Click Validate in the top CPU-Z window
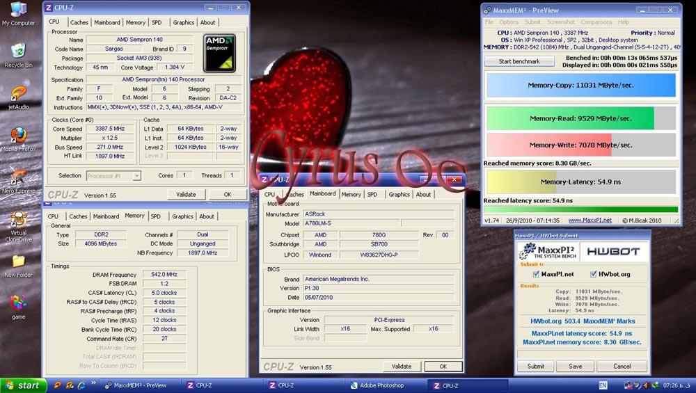Viewport: 696px width, 393px height. 186,194
